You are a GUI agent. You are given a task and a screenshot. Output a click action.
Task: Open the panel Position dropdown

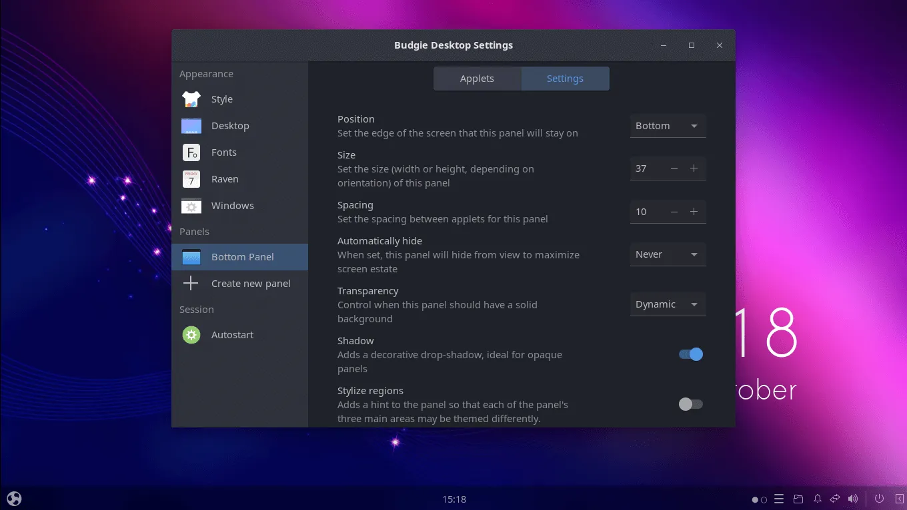[668, 125]
